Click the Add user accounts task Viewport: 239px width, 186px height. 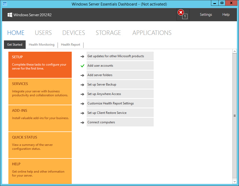(120, 66)
